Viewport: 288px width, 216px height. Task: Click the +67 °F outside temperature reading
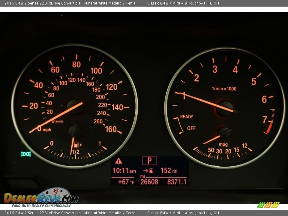click(x=126, y=182)
